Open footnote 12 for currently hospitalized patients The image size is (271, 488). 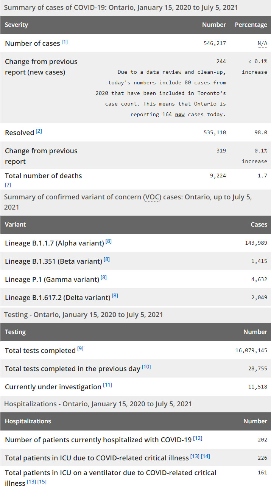[x=198, y=438]
